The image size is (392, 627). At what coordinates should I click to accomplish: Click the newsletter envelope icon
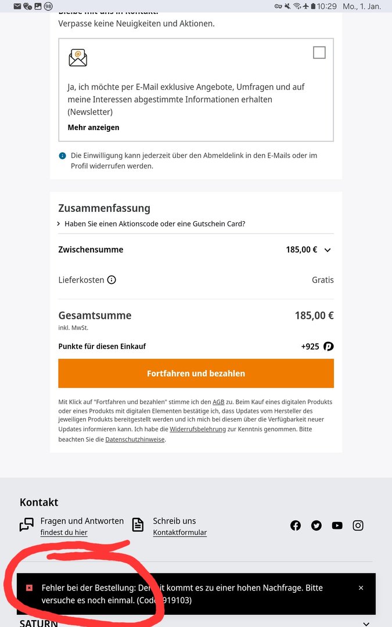pyautogui.click(x=78, y=57)
